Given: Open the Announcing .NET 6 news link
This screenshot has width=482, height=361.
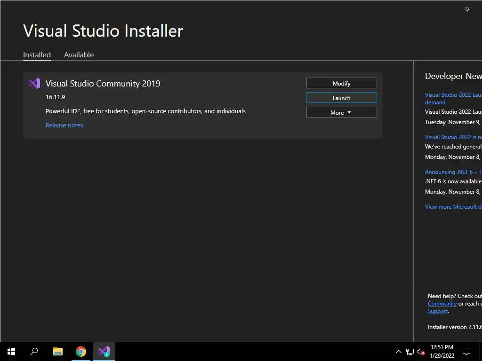Looking at the screenshot, I should pyautogui.click(x=453, y=172).
